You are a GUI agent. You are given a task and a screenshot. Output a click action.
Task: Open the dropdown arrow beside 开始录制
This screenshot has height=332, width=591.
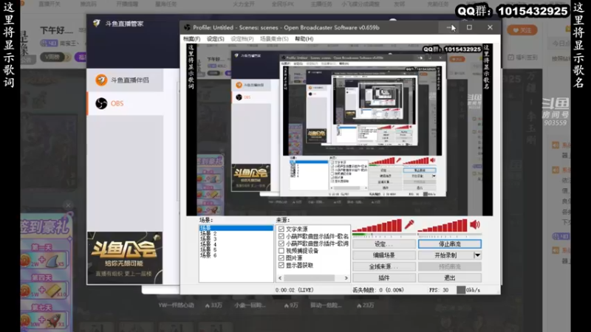coord(477,255)
